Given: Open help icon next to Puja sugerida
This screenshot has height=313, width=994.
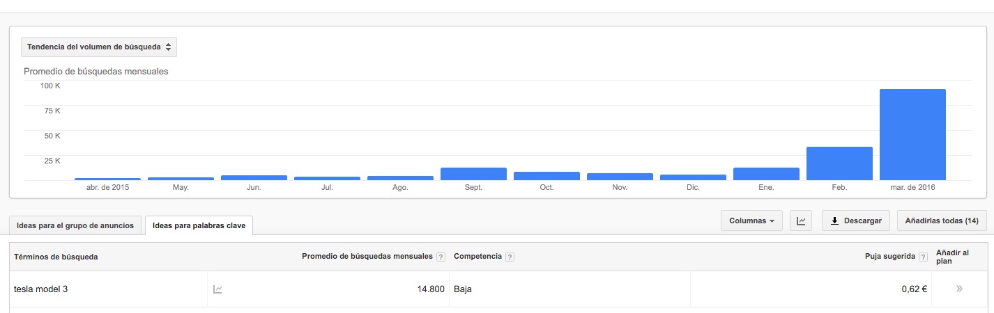Looking at the screenshot, I should click(x=923, y=257).
